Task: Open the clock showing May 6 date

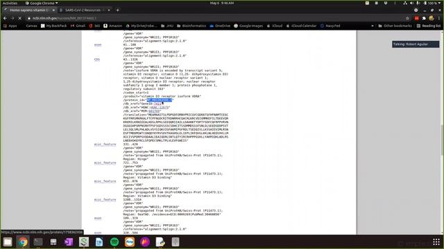Action: coord(222,3)
